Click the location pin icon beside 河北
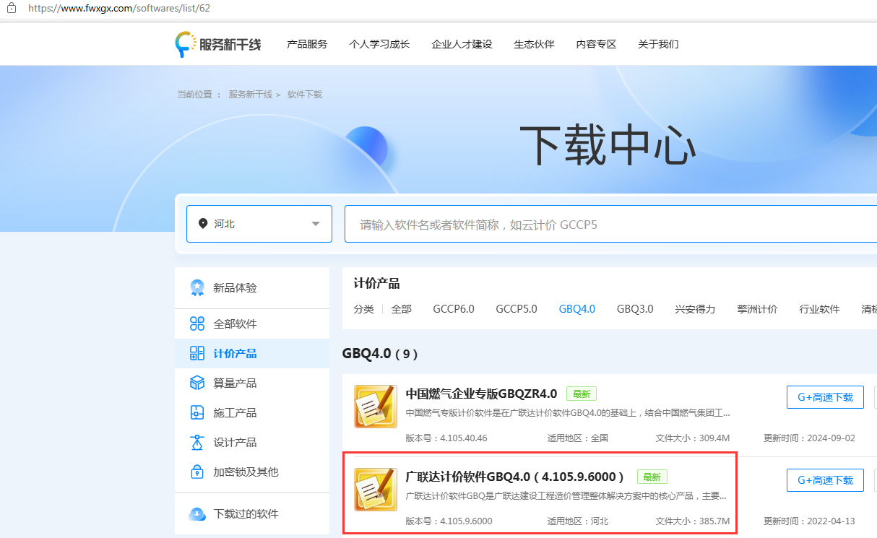 203,224
